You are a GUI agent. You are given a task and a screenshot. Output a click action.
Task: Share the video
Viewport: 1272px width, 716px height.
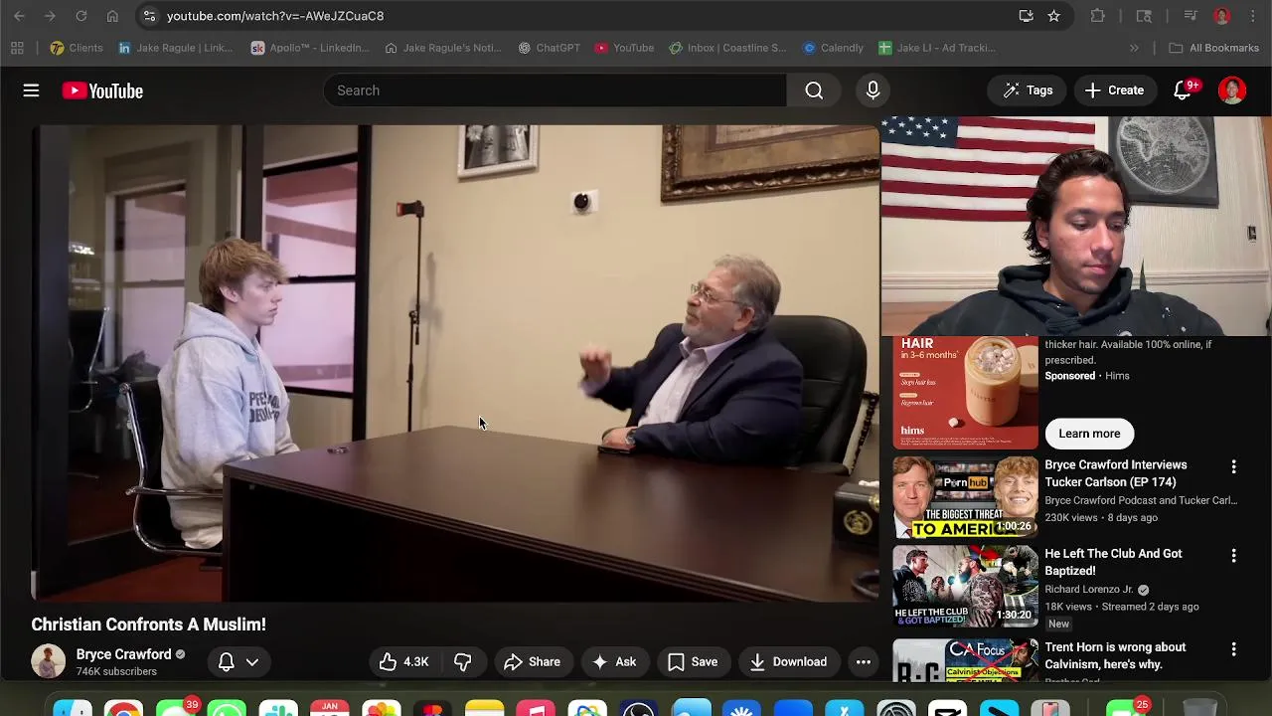532,662
